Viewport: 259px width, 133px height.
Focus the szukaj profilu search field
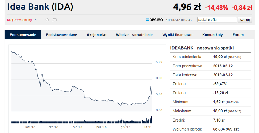217,20
